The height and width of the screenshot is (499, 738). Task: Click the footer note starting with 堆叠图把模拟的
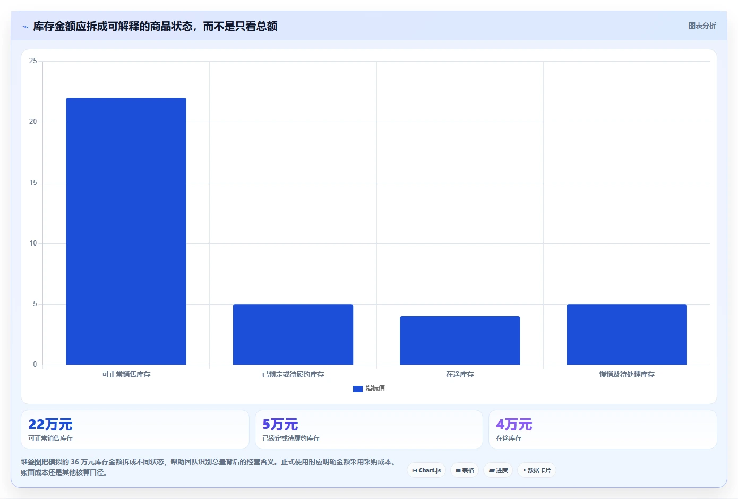(209, 467)
